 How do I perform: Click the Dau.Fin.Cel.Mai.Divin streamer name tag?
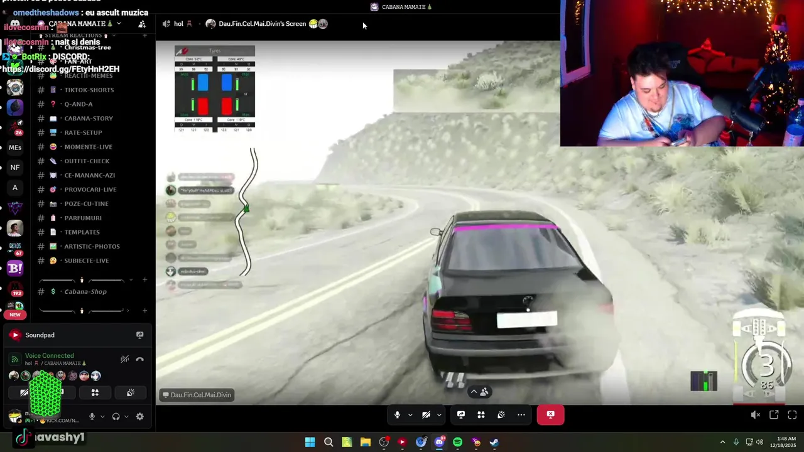[x=197, y=395]
